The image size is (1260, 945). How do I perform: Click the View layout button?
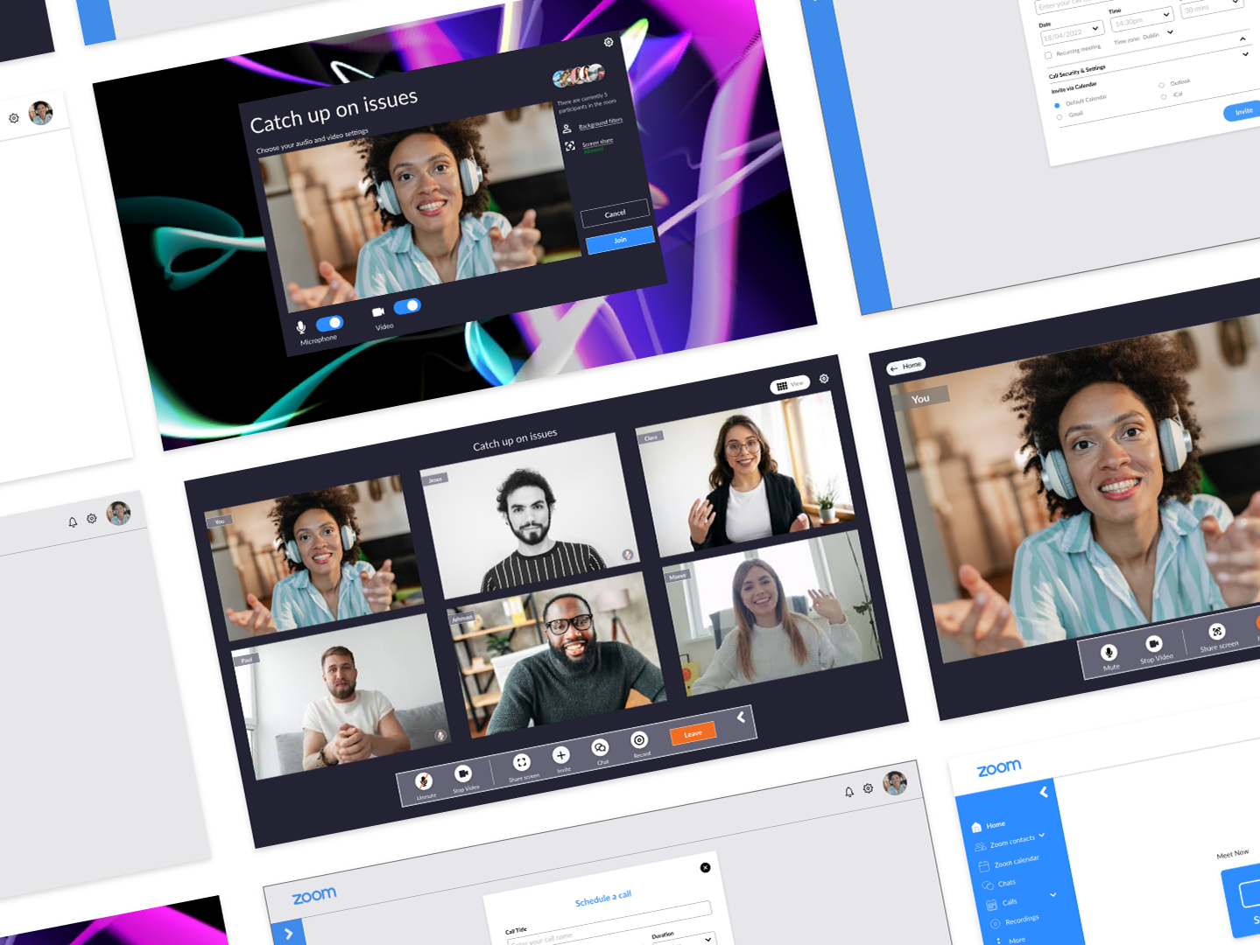point(790,385)
